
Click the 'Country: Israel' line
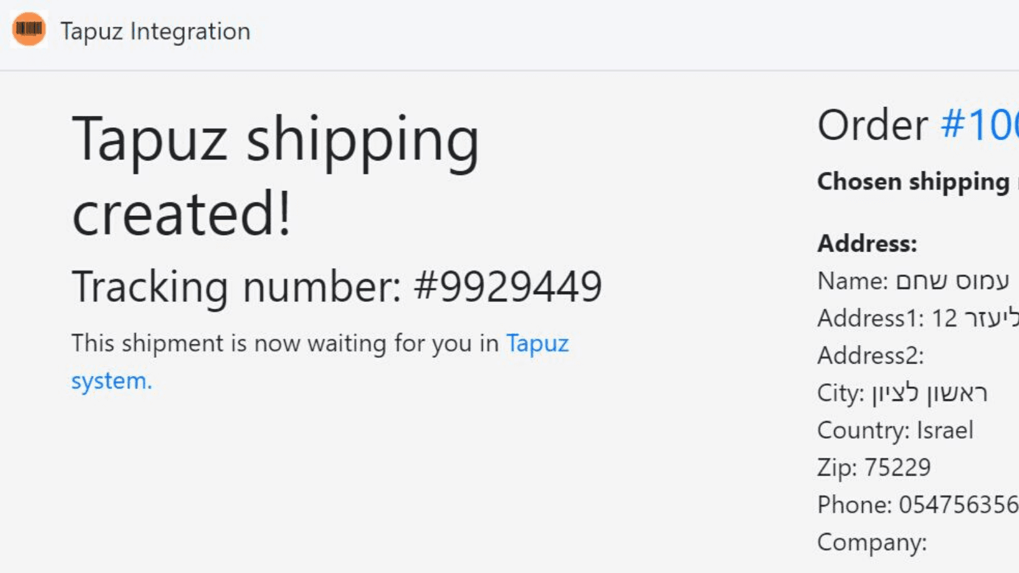point(895,430)
